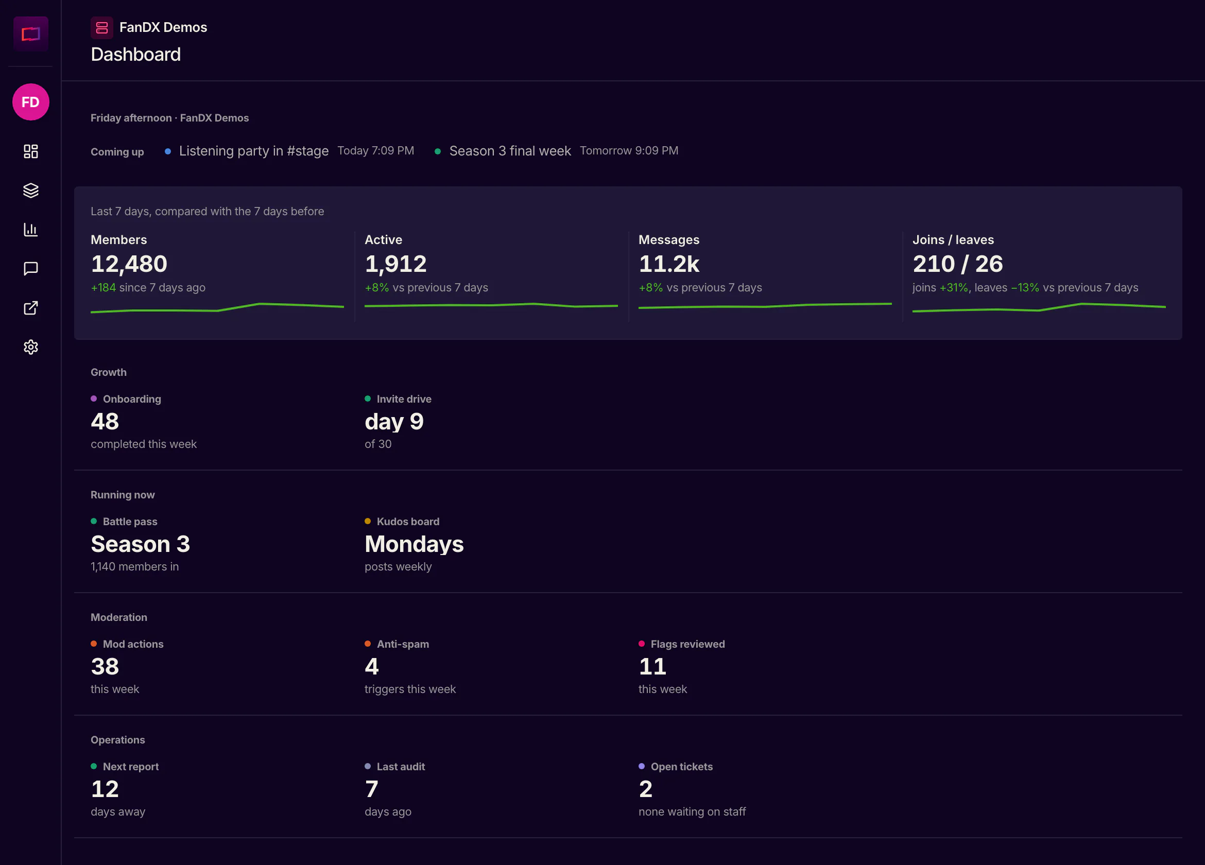The height and width of the screenshot is (865, 1205).
Task: Click the external link icon in sidebar
Action: [x=31, y=307]
